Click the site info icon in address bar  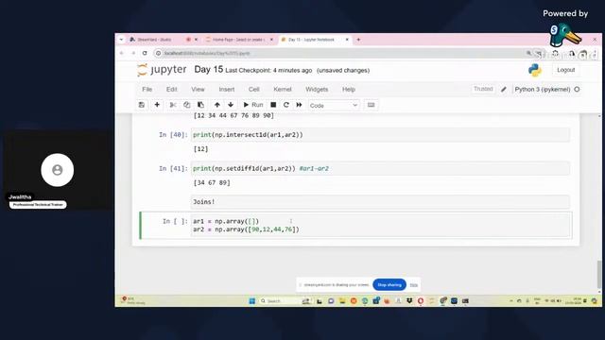click(158, 53)
